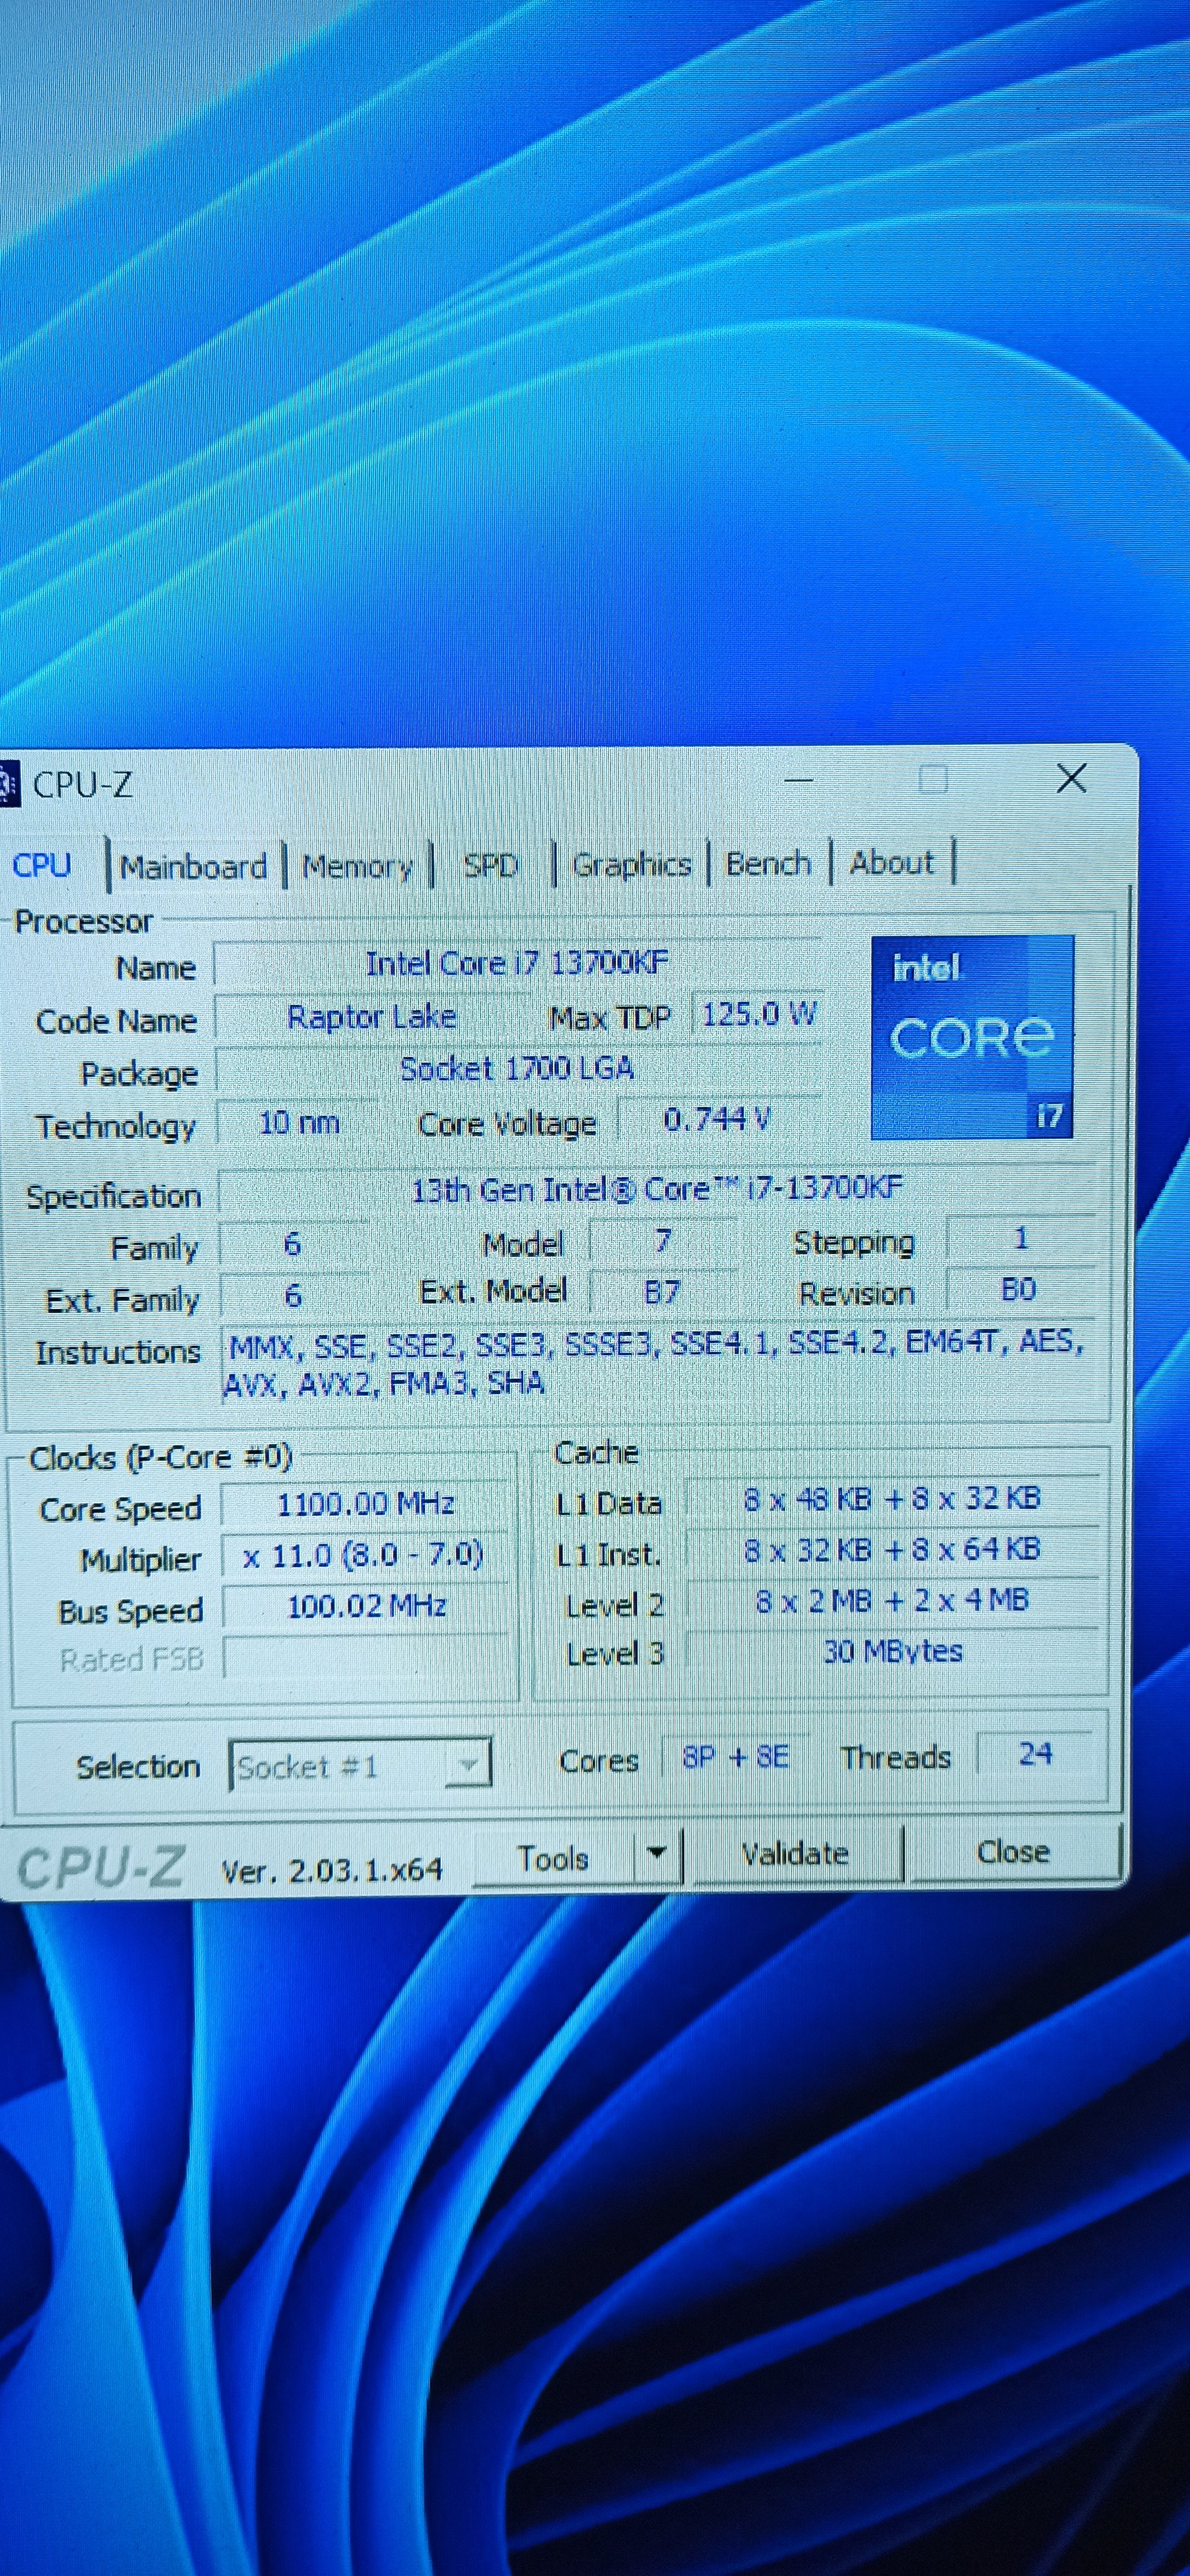Click the Specification text field

coord(656,1189)
